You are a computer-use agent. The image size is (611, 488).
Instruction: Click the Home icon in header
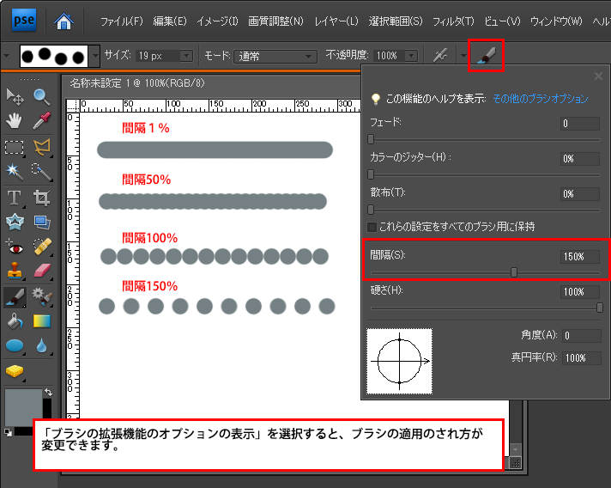[x=64, y=21]
